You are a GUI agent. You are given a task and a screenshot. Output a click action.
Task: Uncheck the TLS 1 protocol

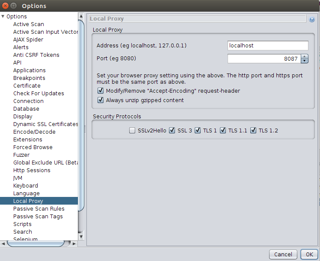tap(198, 130)
